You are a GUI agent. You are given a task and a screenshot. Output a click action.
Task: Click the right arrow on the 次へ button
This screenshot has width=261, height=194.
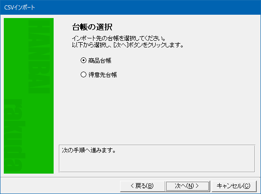coord(197,185)
